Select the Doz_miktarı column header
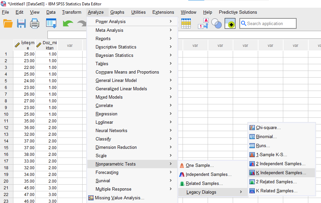The width and height of the screenshot is (321, 203). pos(46,45)
